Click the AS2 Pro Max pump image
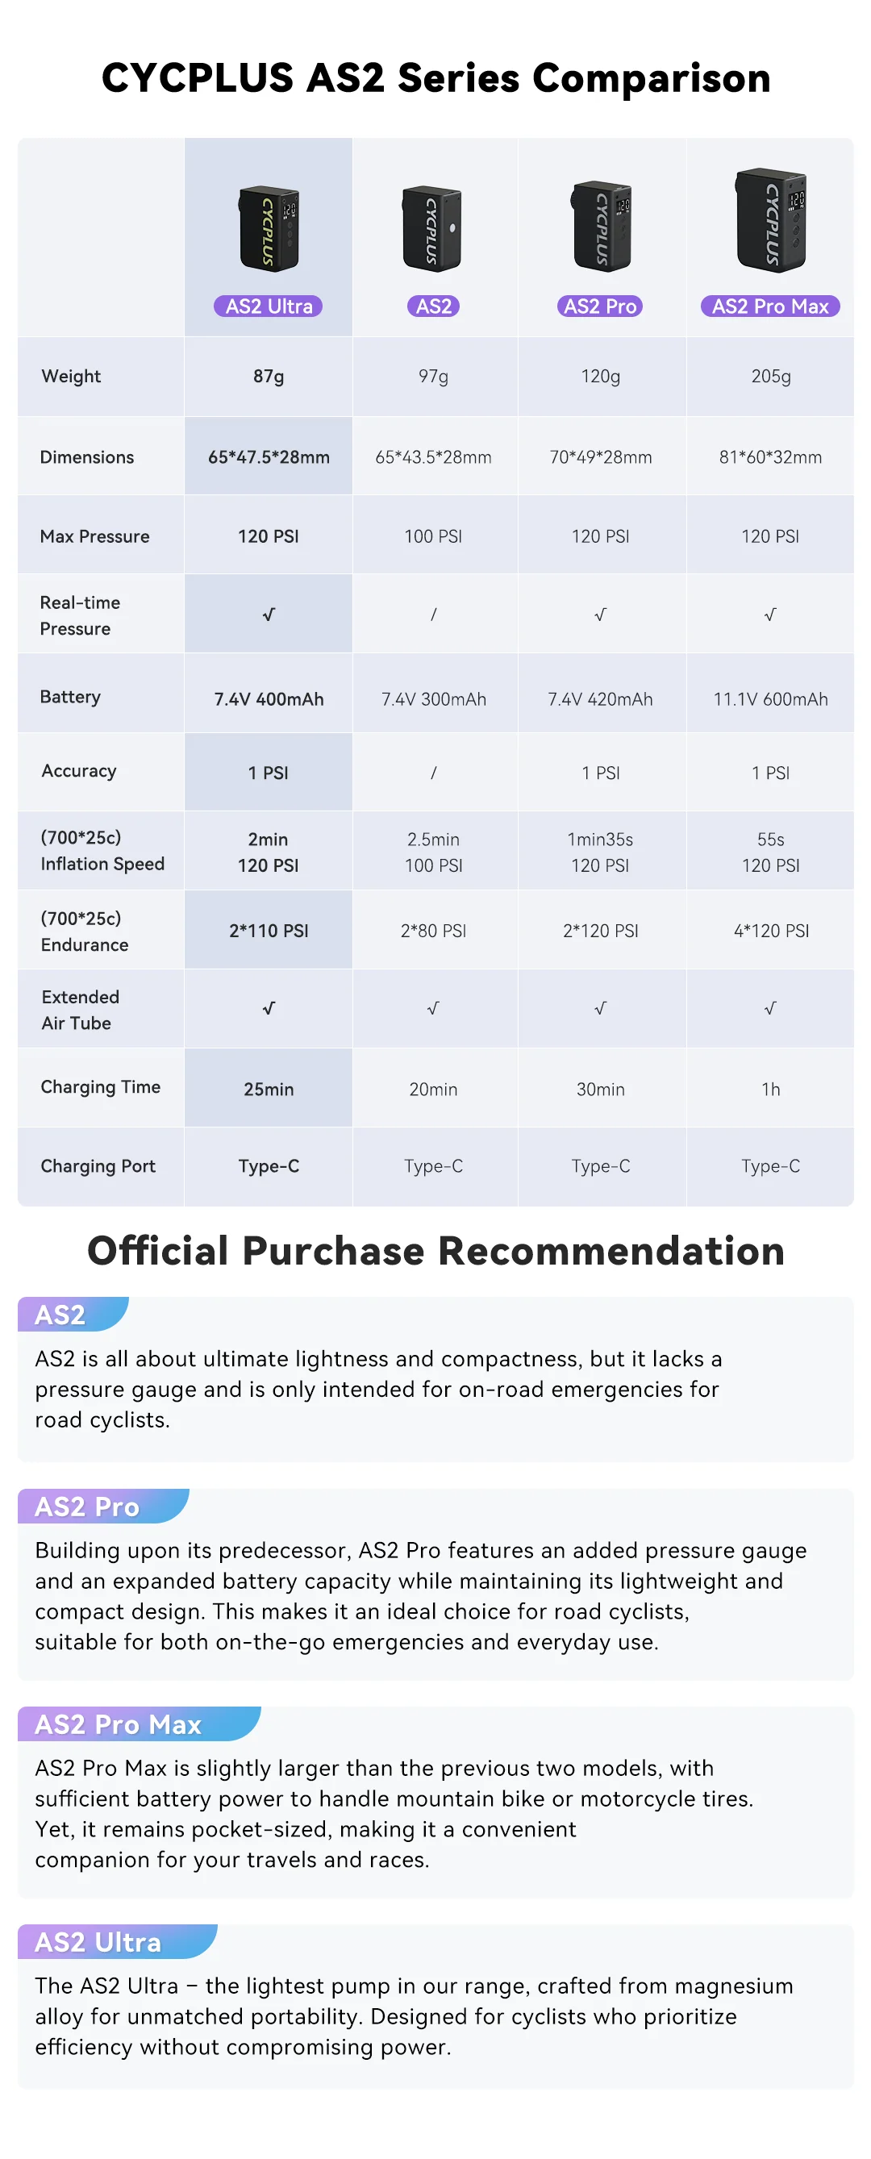Viewport: 871px width, 2159px height. coord(770,220)
